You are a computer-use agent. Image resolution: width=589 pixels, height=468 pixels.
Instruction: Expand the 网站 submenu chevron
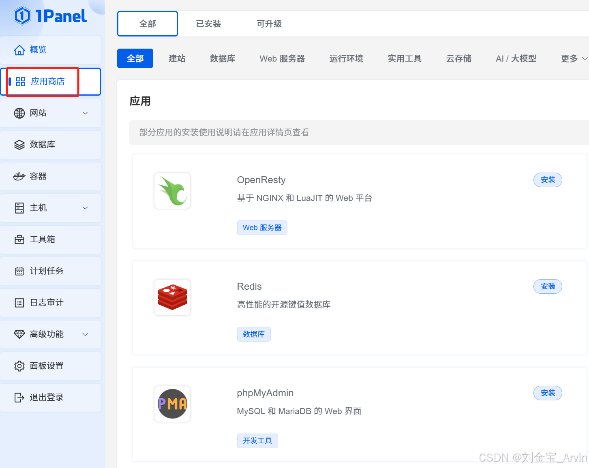pyautogui.click(x=85, y=113)
